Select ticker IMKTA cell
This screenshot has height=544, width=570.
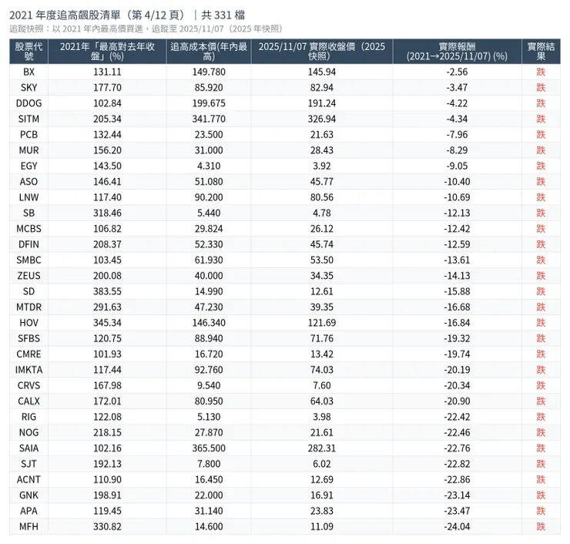click(x=28, y=369)
